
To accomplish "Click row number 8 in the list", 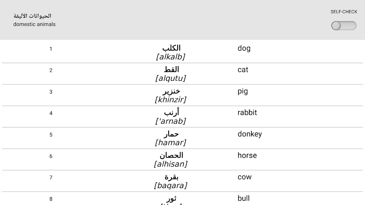I will pyautogui.click(x=51, y=199).
